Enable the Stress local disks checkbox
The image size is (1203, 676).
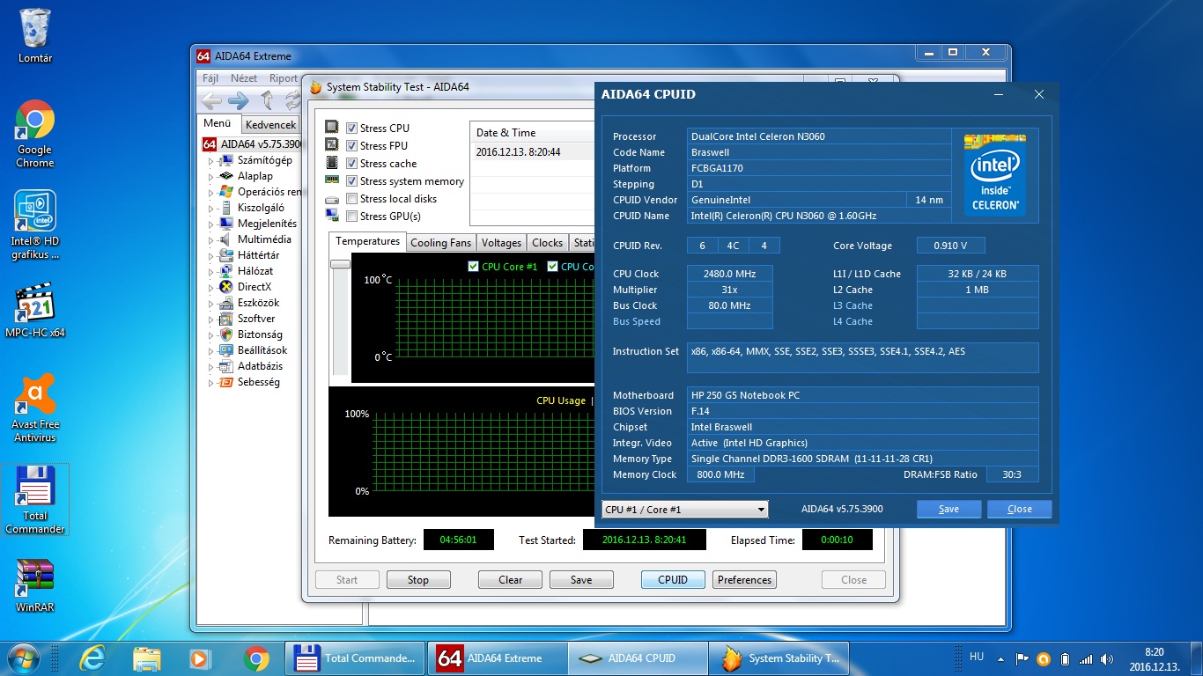coord(352,199)
